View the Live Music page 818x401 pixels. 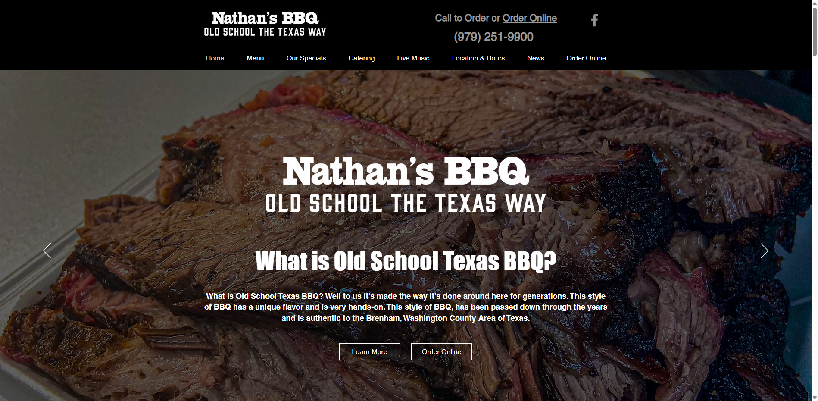point(413,58)
